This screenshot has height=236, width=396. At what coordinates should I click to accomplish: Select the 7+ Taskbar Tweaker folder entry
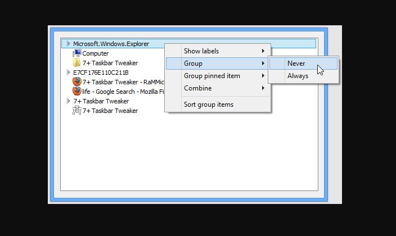(110, 63)
